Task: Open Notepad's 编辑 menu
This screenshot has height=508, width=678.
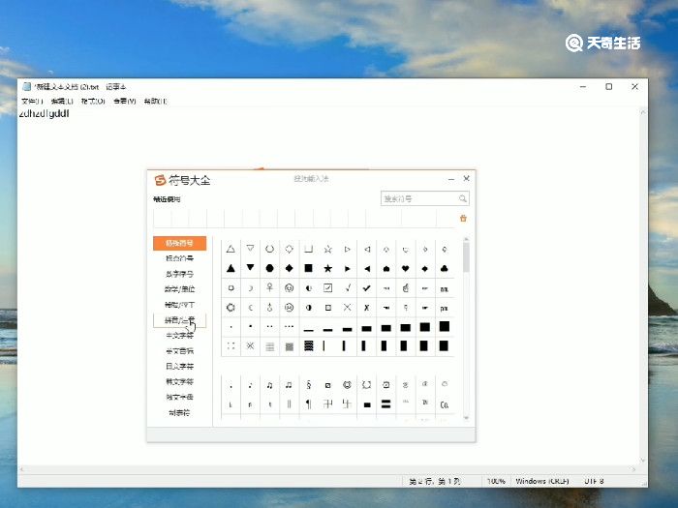Action: tap(62, 101)
